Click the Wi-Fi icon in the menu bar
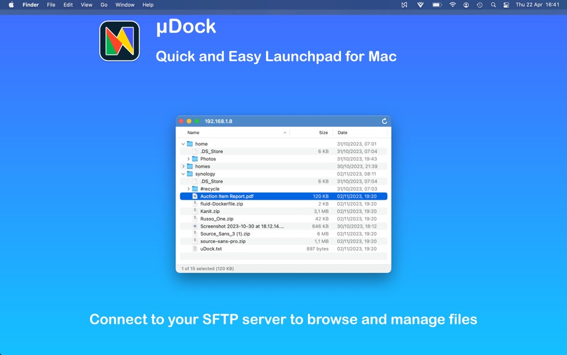This screenshot has height=355, width=567. click(452, 5)
